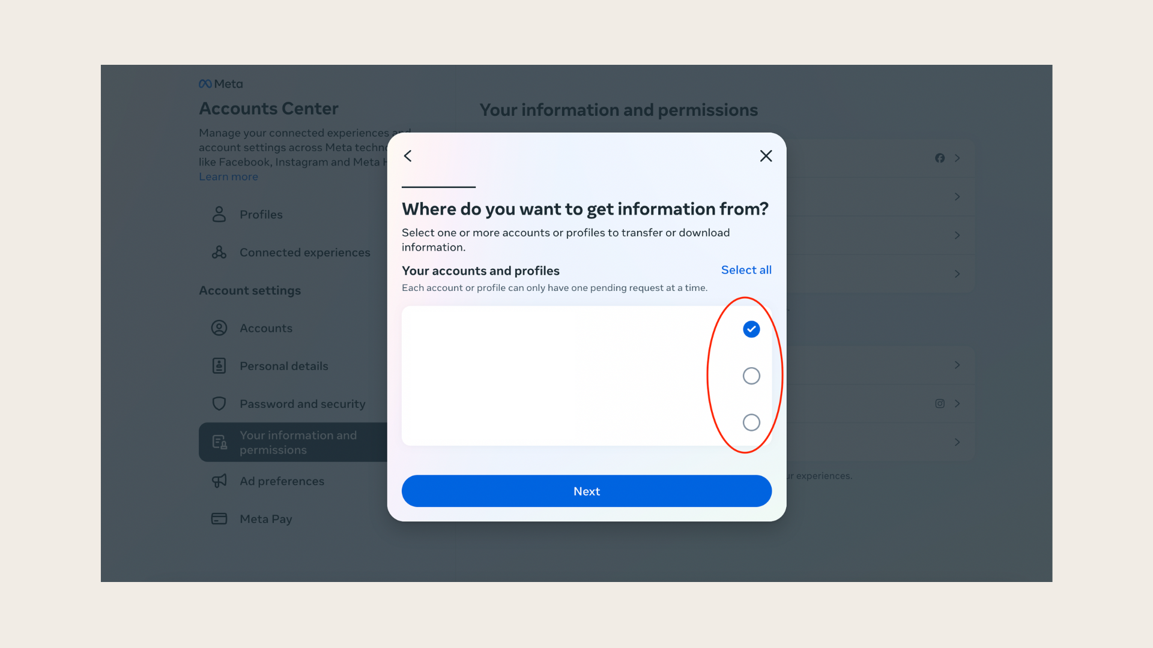
Task: Click the Next button
Action: [x=587, y=491]
